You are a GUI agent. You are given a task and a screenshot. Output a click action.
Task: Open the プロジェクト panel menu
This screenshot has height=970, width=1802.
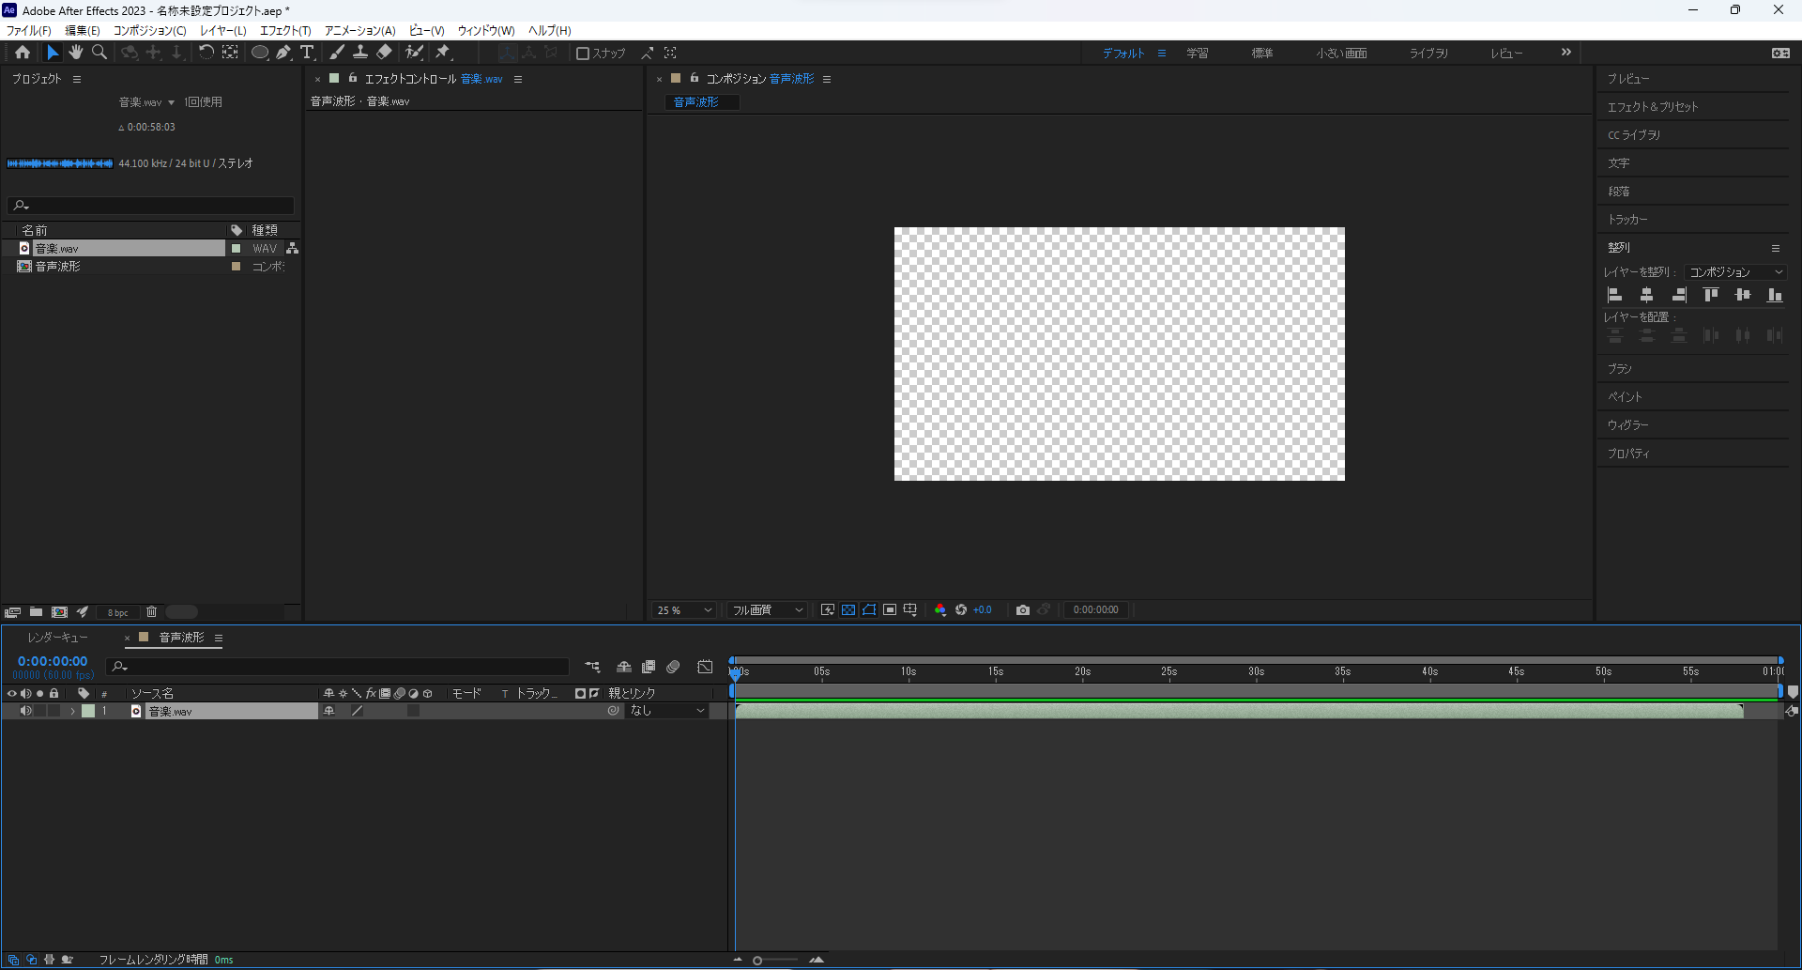pyautogui.click(x=77, y=79)
